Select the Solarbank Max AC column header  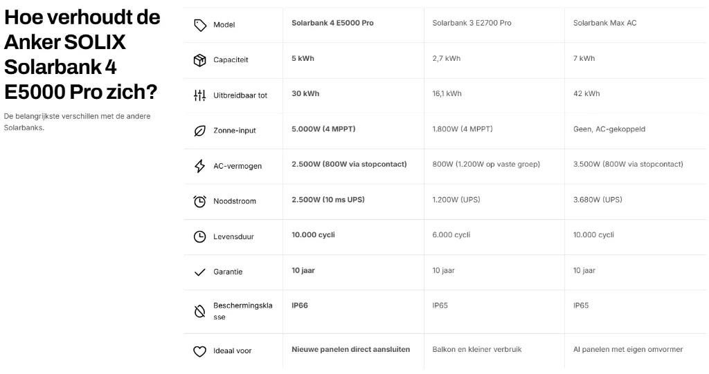tap(604, 23)
